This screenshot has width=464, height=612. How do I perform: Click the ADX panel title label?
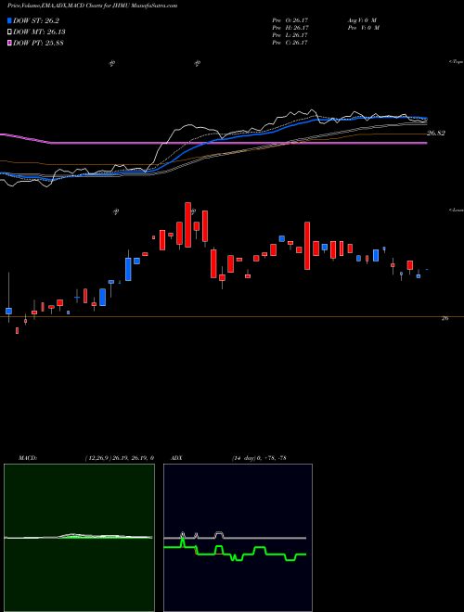click(x=176, y=457)
